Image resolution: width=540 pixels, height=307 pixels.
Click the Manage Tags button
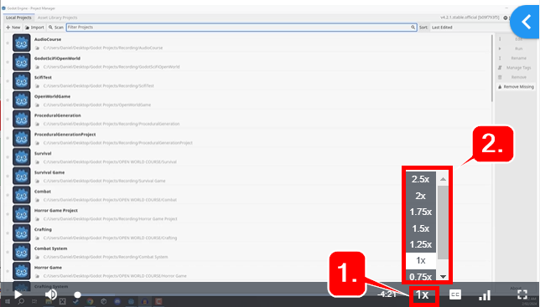click(x=516, y=68)
